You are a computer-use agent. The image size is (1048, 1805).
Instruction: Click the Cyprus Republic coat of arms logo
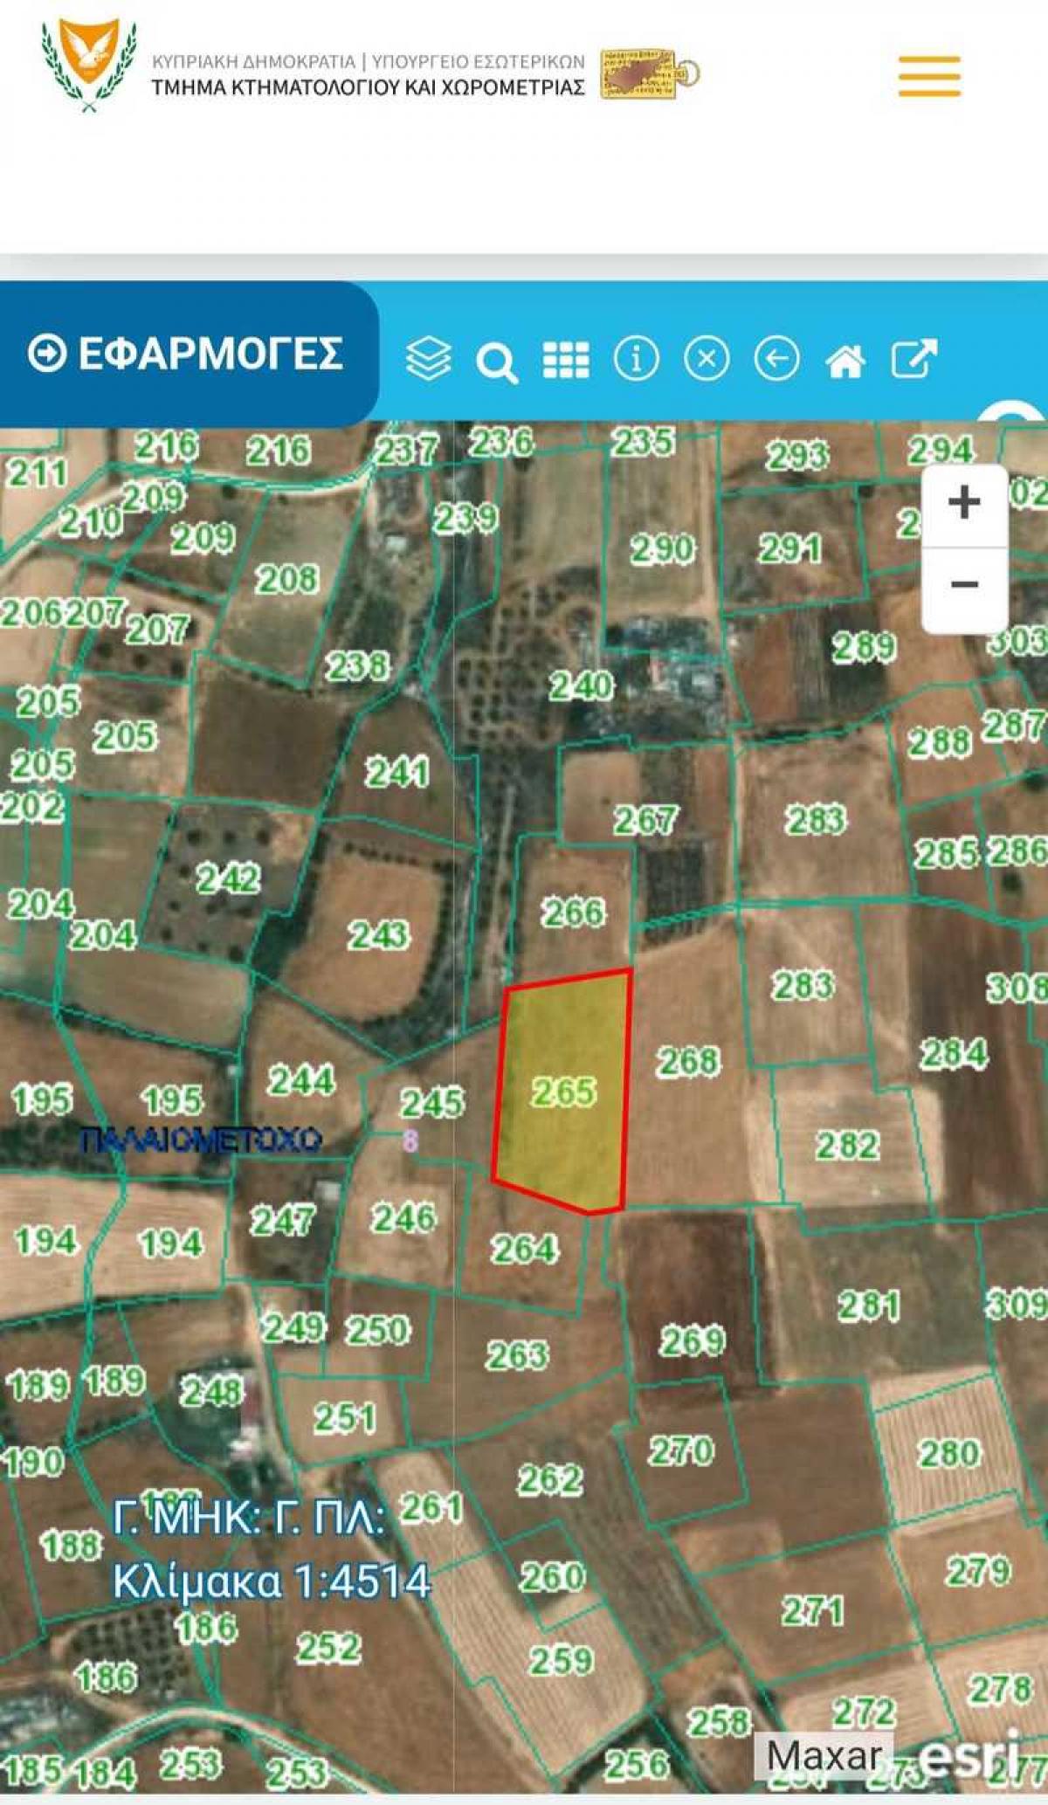click(89, 65)
